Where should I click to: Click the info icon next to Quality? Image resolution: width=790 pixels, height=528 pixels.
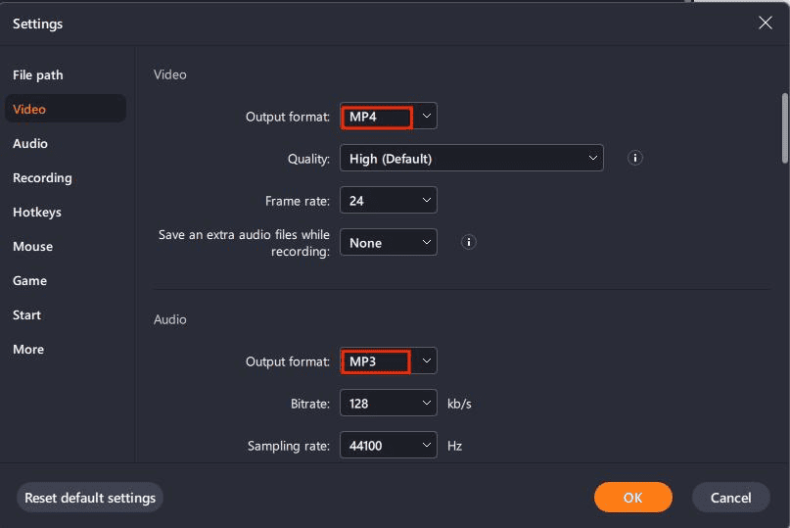point(635,158)
